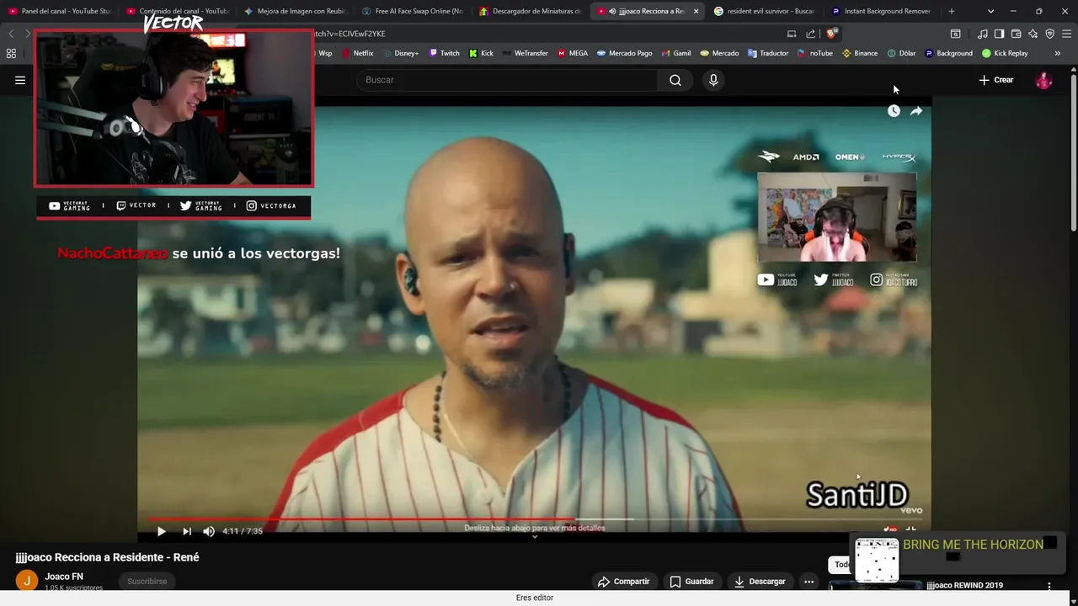Switch to the Panel del canal tab
1078x606 pixels.
[x=60, y=11]
